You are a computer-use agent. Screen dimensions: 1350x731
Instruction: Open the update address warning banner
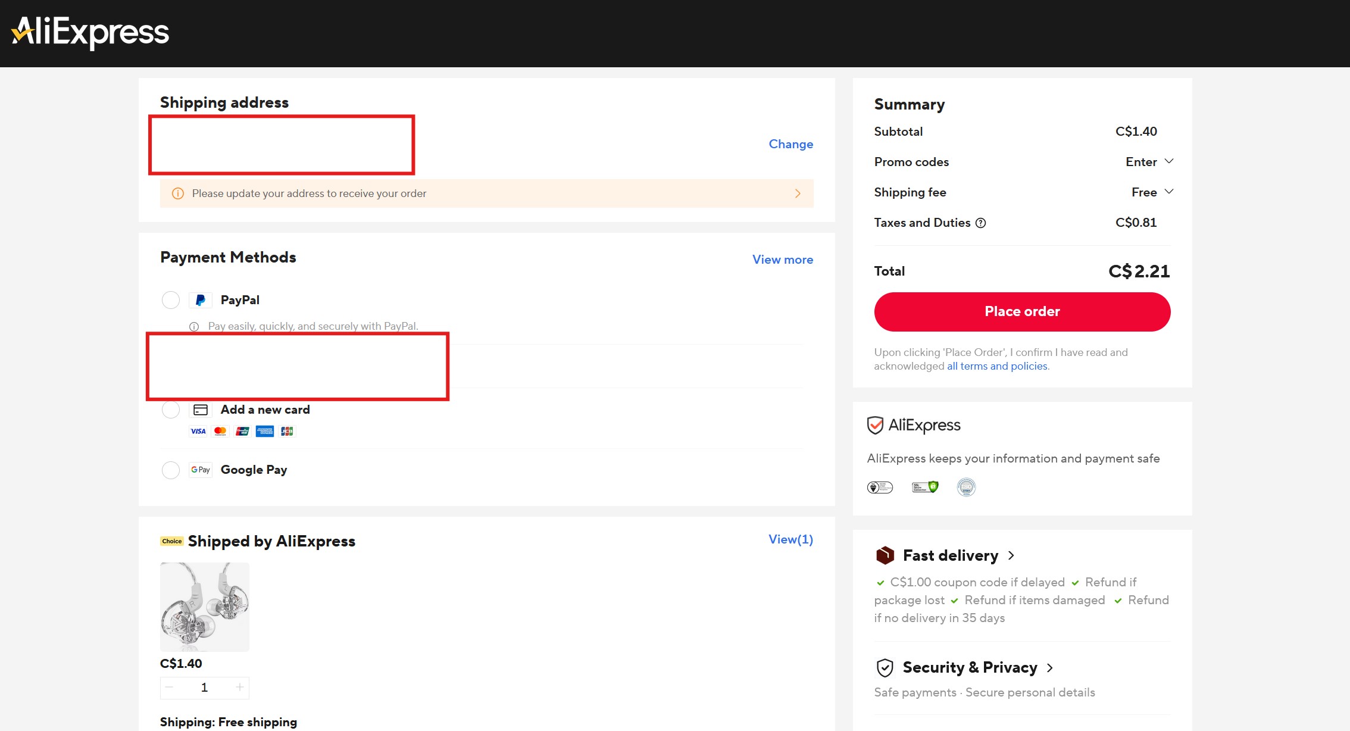[x=486, y=193]
